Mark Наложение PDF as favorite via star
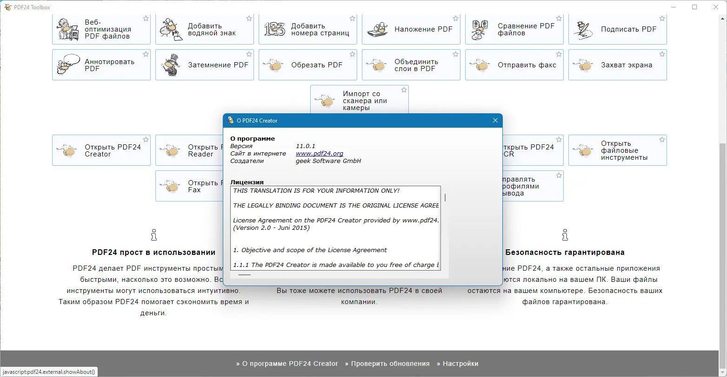 (x=456, y=18)
